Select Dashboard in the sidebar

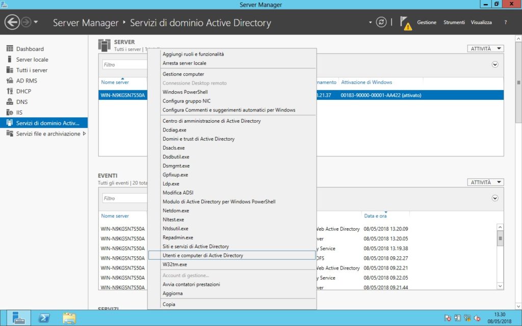[x=44, y=49]
